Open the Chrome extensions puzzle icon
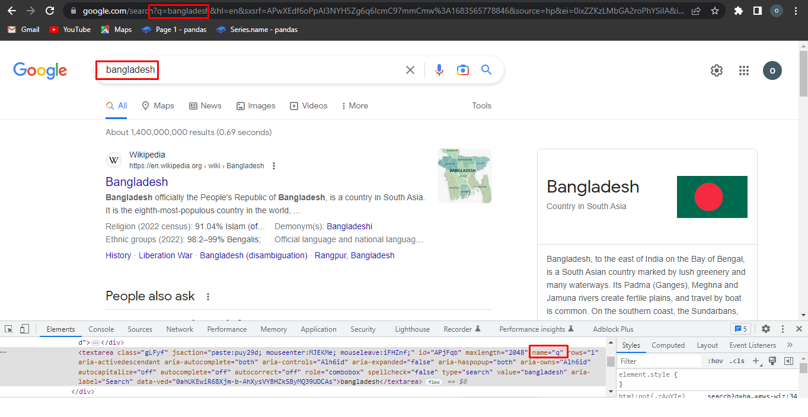Viewport: 808px width, 417px height. 738,11
